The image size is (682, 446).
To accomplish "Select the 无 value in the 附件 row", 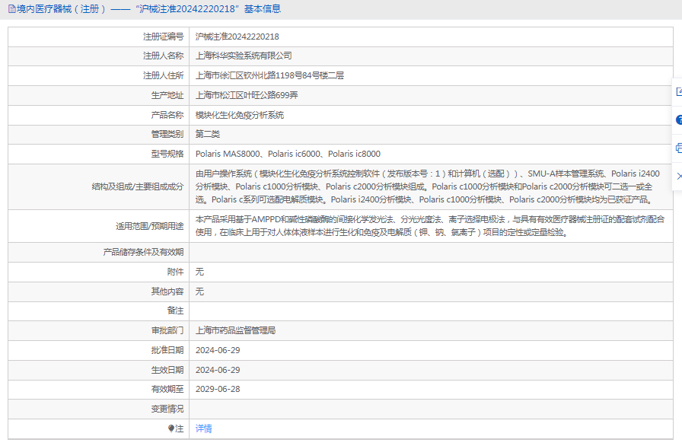I will pyautogui.click(x=199, y=272).
